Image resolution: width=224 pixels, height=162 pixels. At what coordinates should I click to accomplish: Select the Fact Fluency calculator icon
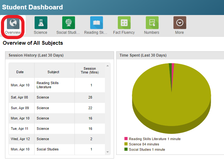point(124,23)
